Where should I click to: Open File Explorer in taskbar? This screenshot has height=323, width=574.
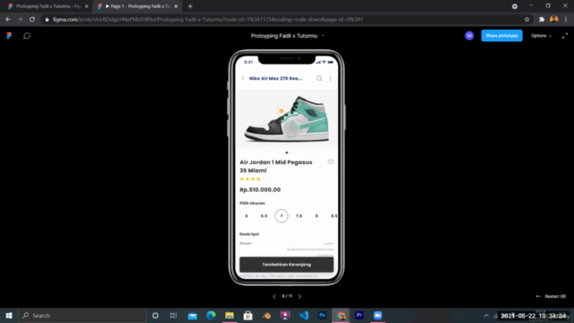pyautogui.click(x=230, y=315)
